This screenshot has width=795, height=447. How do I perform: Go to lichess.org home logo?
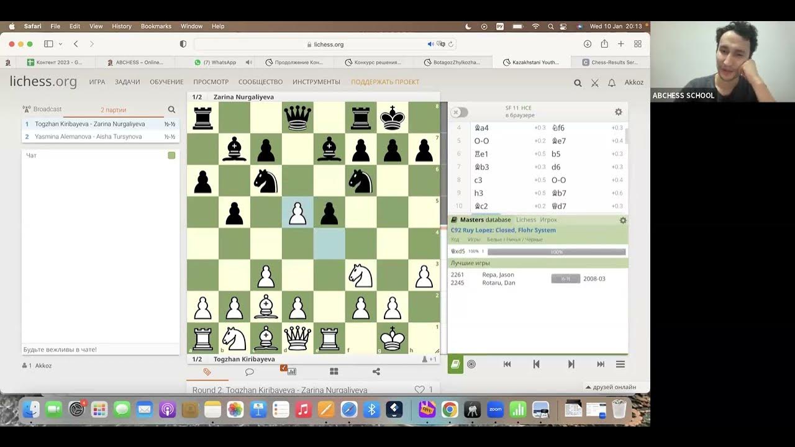[x=43, y=81]
